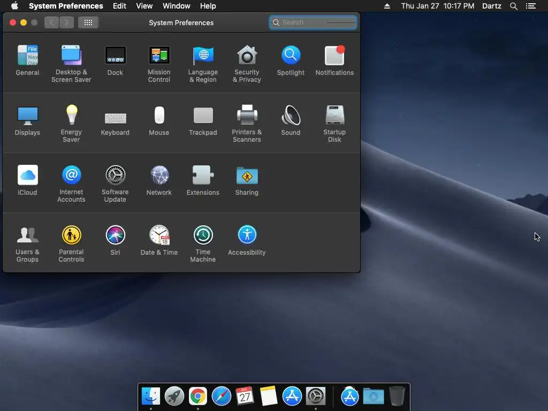Open the General preferences pane

[x=27, y=60]
